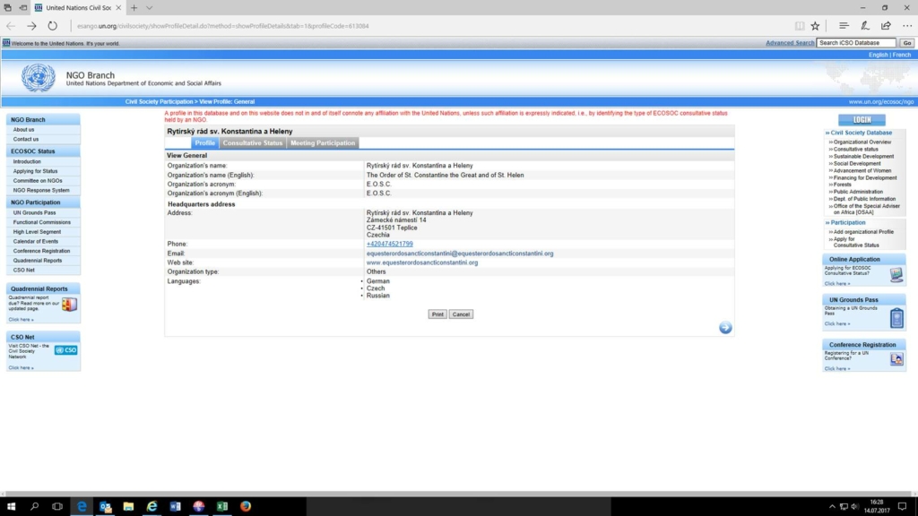The width and height of the screenshot is (918, 516).
Task: Click the UN emblem logo
Action: [39, 78]
